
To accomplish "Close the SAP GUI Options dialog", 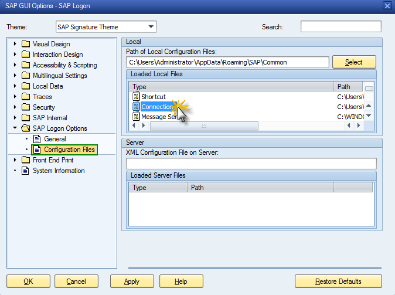I will point(387,5).
